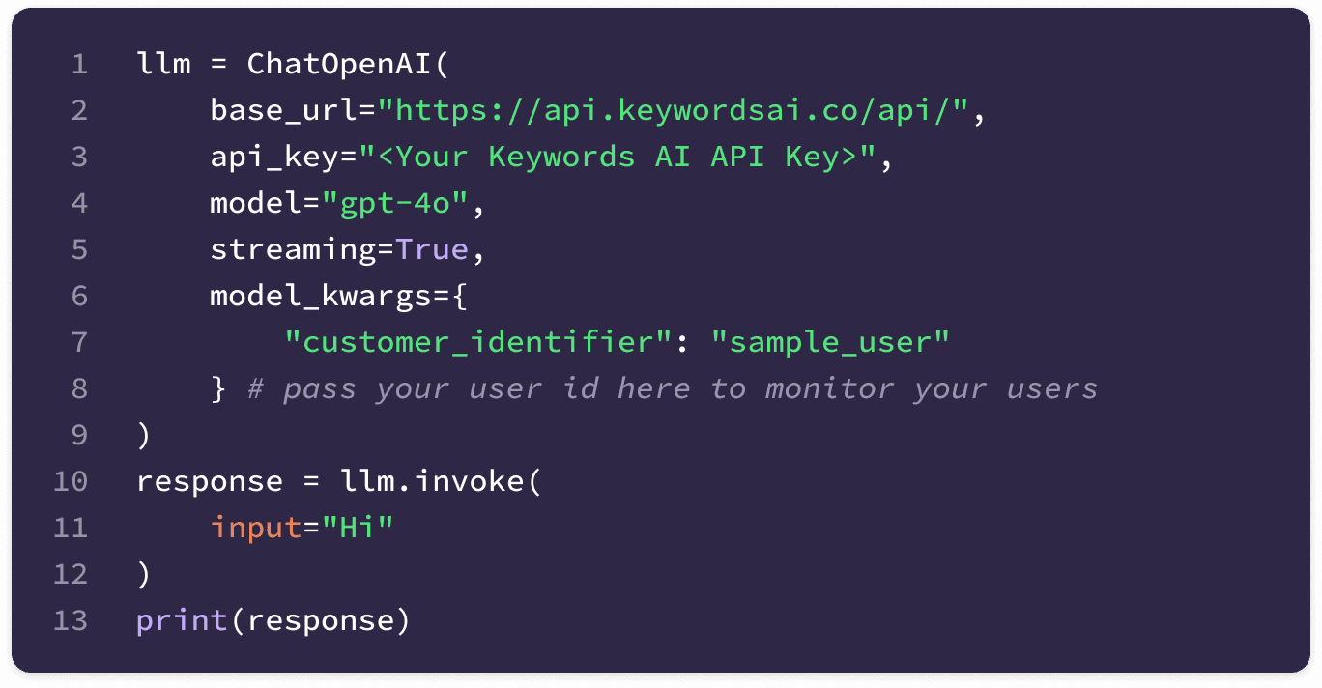
Task: Click the api_key parameter name
Action: click(274, 158)
